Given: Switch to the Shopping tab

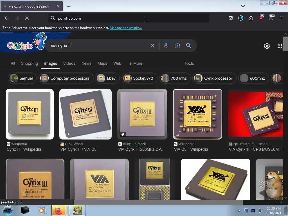Looking at the screenshot, I should [x=29, y=63].
